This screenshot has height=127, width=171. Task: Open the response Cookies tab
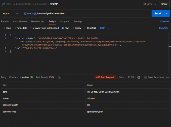tap(13, 77)
